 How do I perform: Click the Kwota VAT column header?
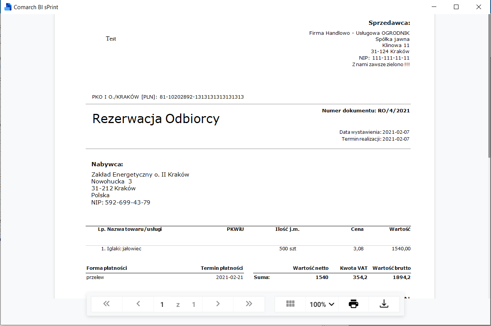354,268
